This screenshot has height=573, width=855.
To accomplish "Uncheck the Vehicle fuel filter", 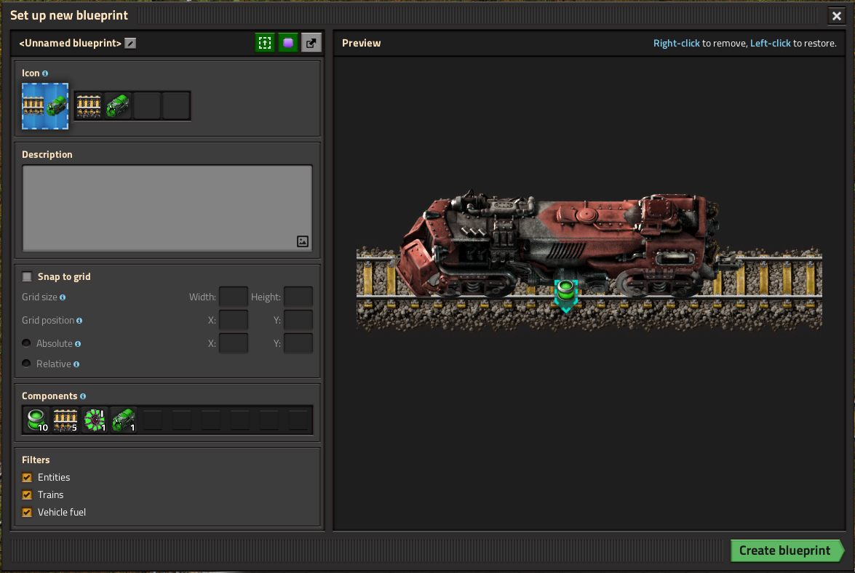I will [27, 513].
